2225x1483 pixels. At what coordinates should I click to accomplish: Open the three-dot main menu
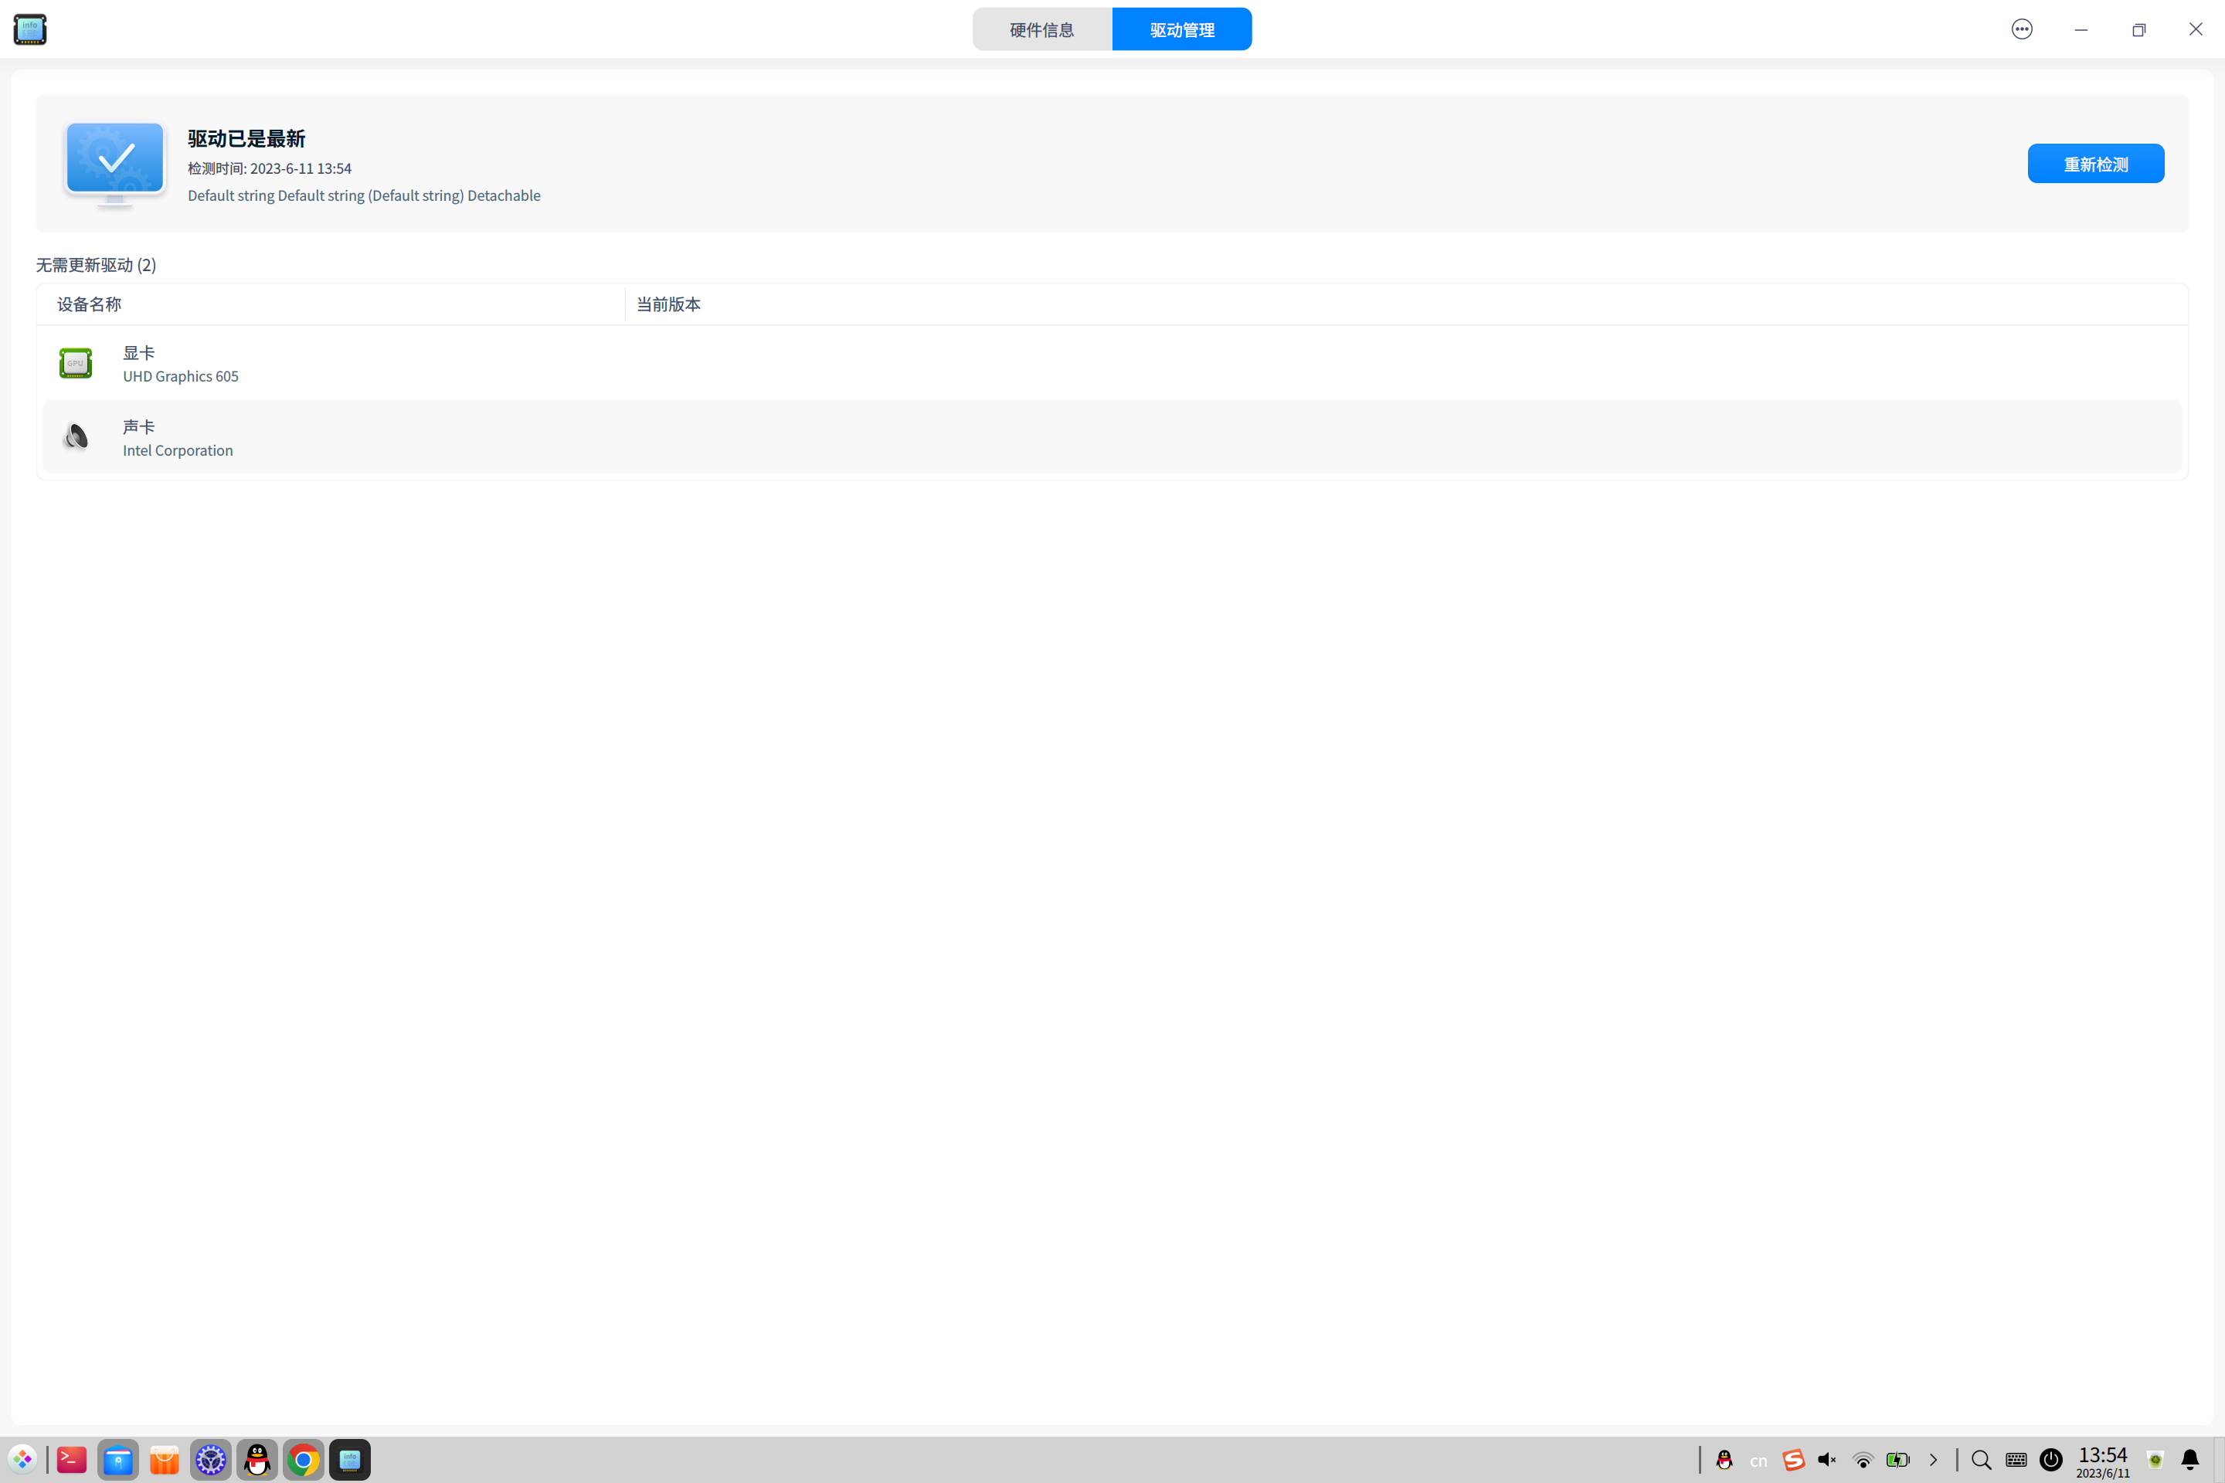(2022, 29)
